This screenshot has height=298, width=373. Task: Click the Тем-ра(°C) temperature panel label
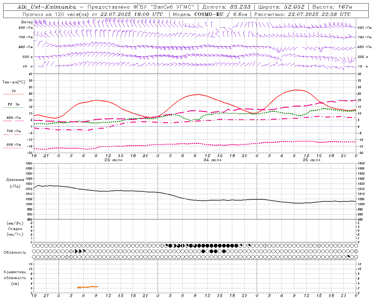coord(14,82)
